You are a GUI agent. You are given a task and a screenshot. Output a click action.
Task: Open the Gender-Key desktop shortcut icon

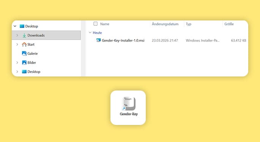[x=129, y=104]
